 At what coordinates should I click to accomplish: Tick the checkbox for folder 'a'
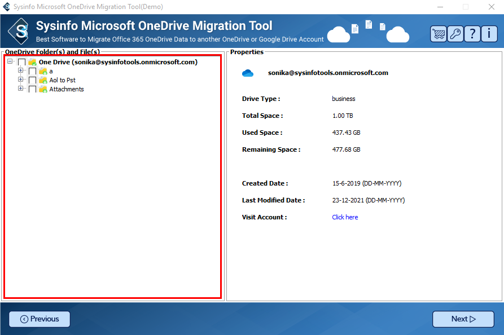pyautogui.click(x=32, y=72)
